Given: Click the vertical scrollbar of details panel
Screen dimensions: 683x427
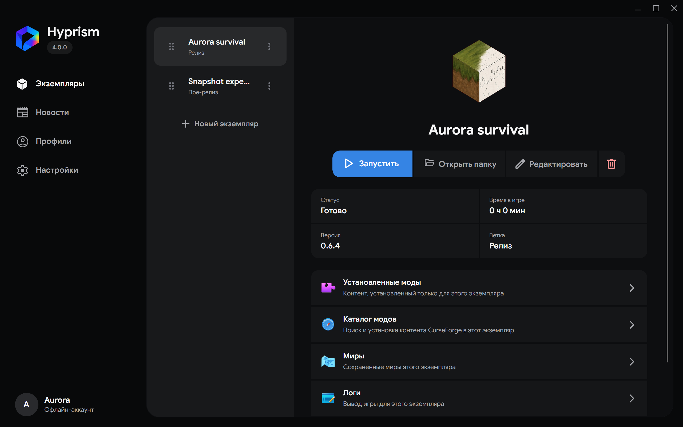Looking at the screenshot, I should pyautogui.click(x=667, y=193).
